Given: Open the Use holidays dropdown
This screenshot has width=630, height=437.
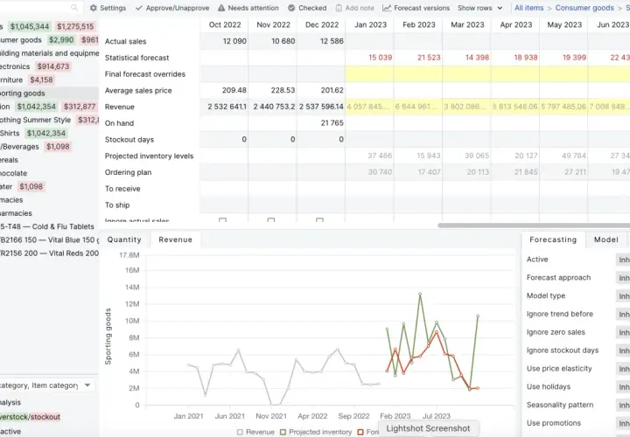Looking at the screenshot, I should pos(622,387).
